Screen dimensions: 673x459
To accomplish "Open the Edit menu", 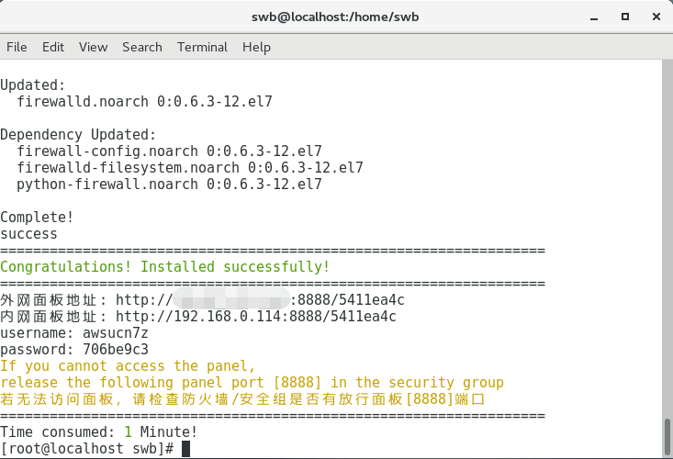I will pos(53,47).
